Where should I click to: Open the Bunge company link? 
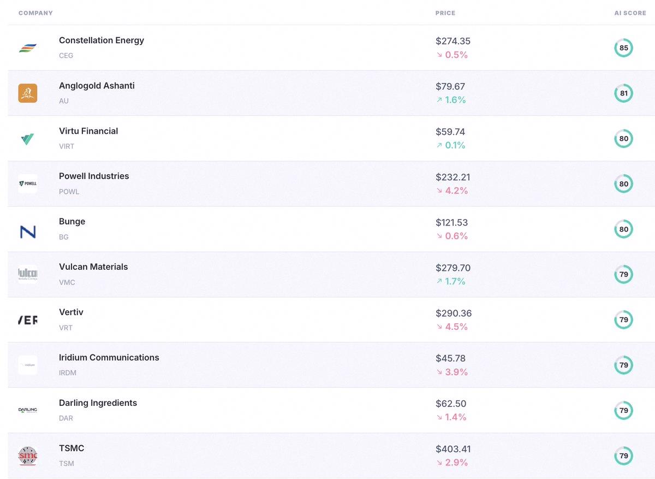[72, 222]
